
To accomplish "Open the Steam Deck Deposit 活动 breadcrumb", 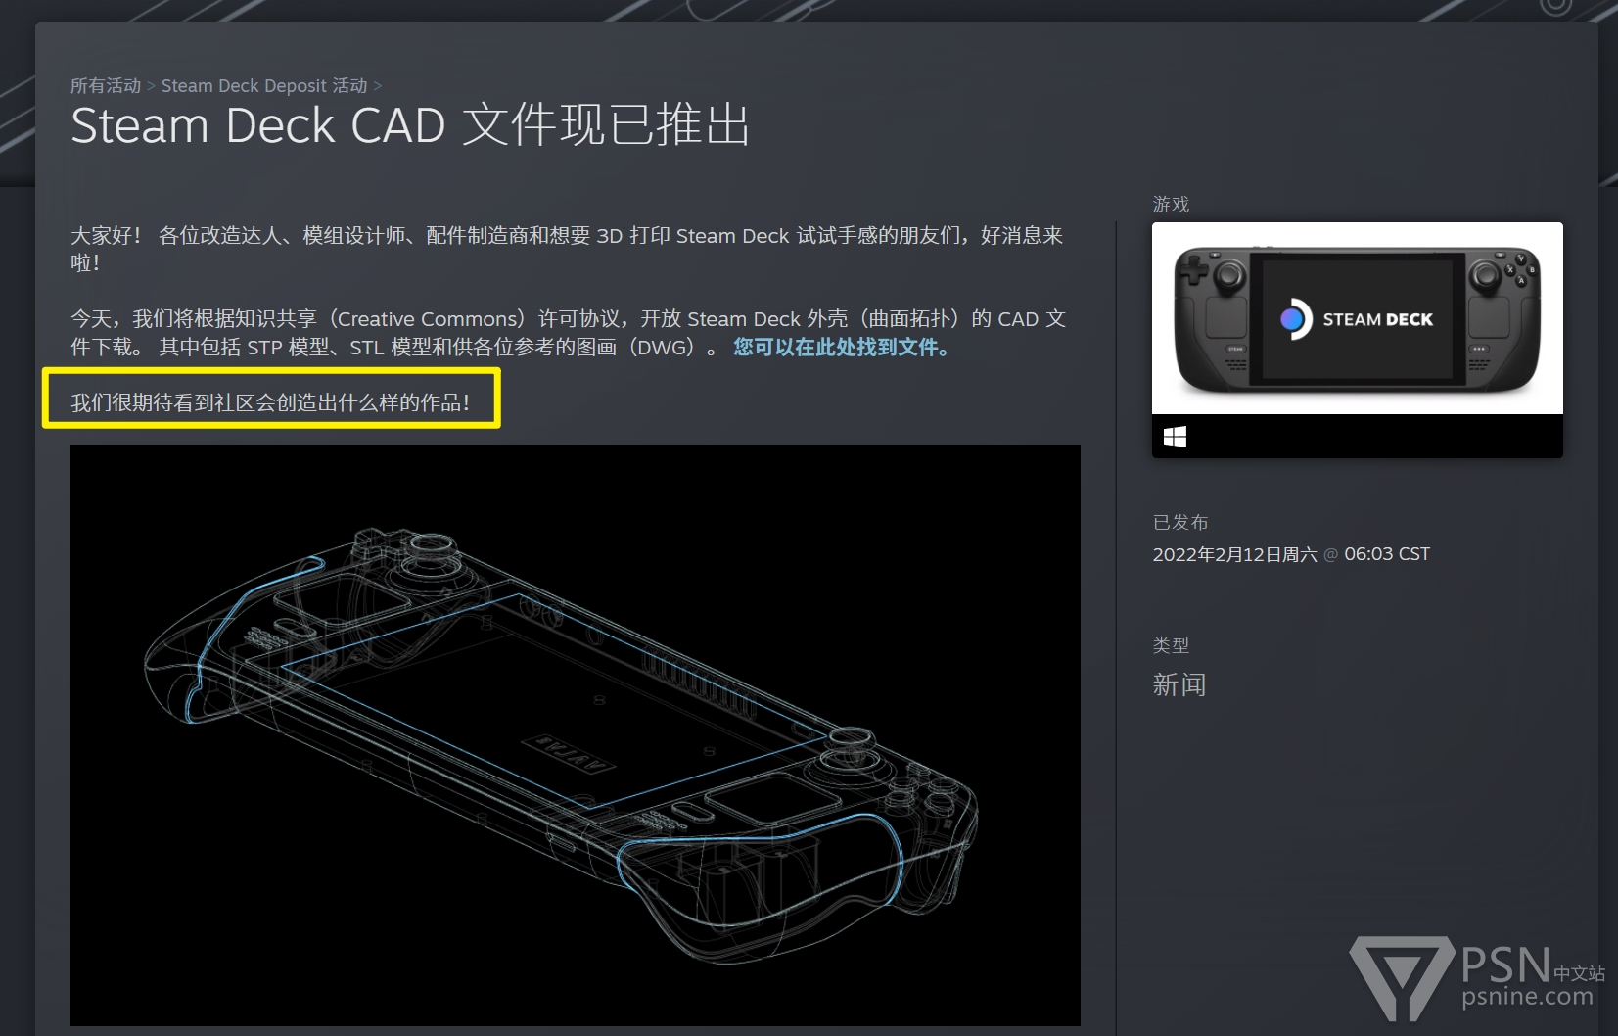I will click(x=264, y=85).
